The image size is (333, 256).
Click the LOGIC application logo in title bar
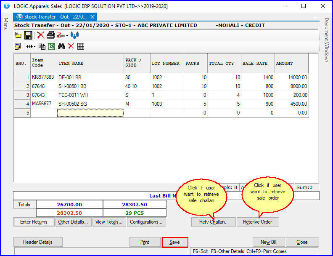coord(7,6)
